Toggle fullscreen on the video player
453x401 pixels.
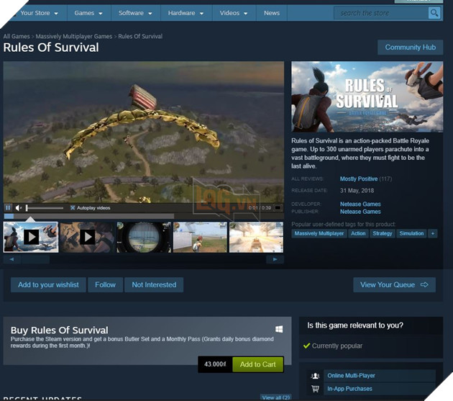point(278,208)
